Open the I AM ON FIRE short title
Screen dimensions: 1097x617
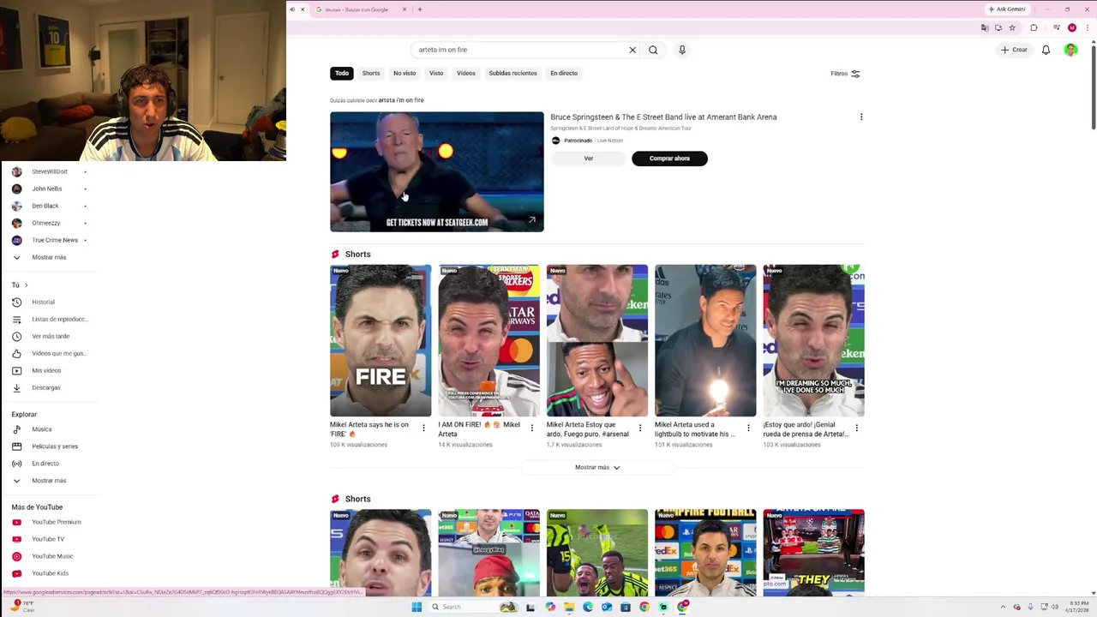click(x=479, y=429)
